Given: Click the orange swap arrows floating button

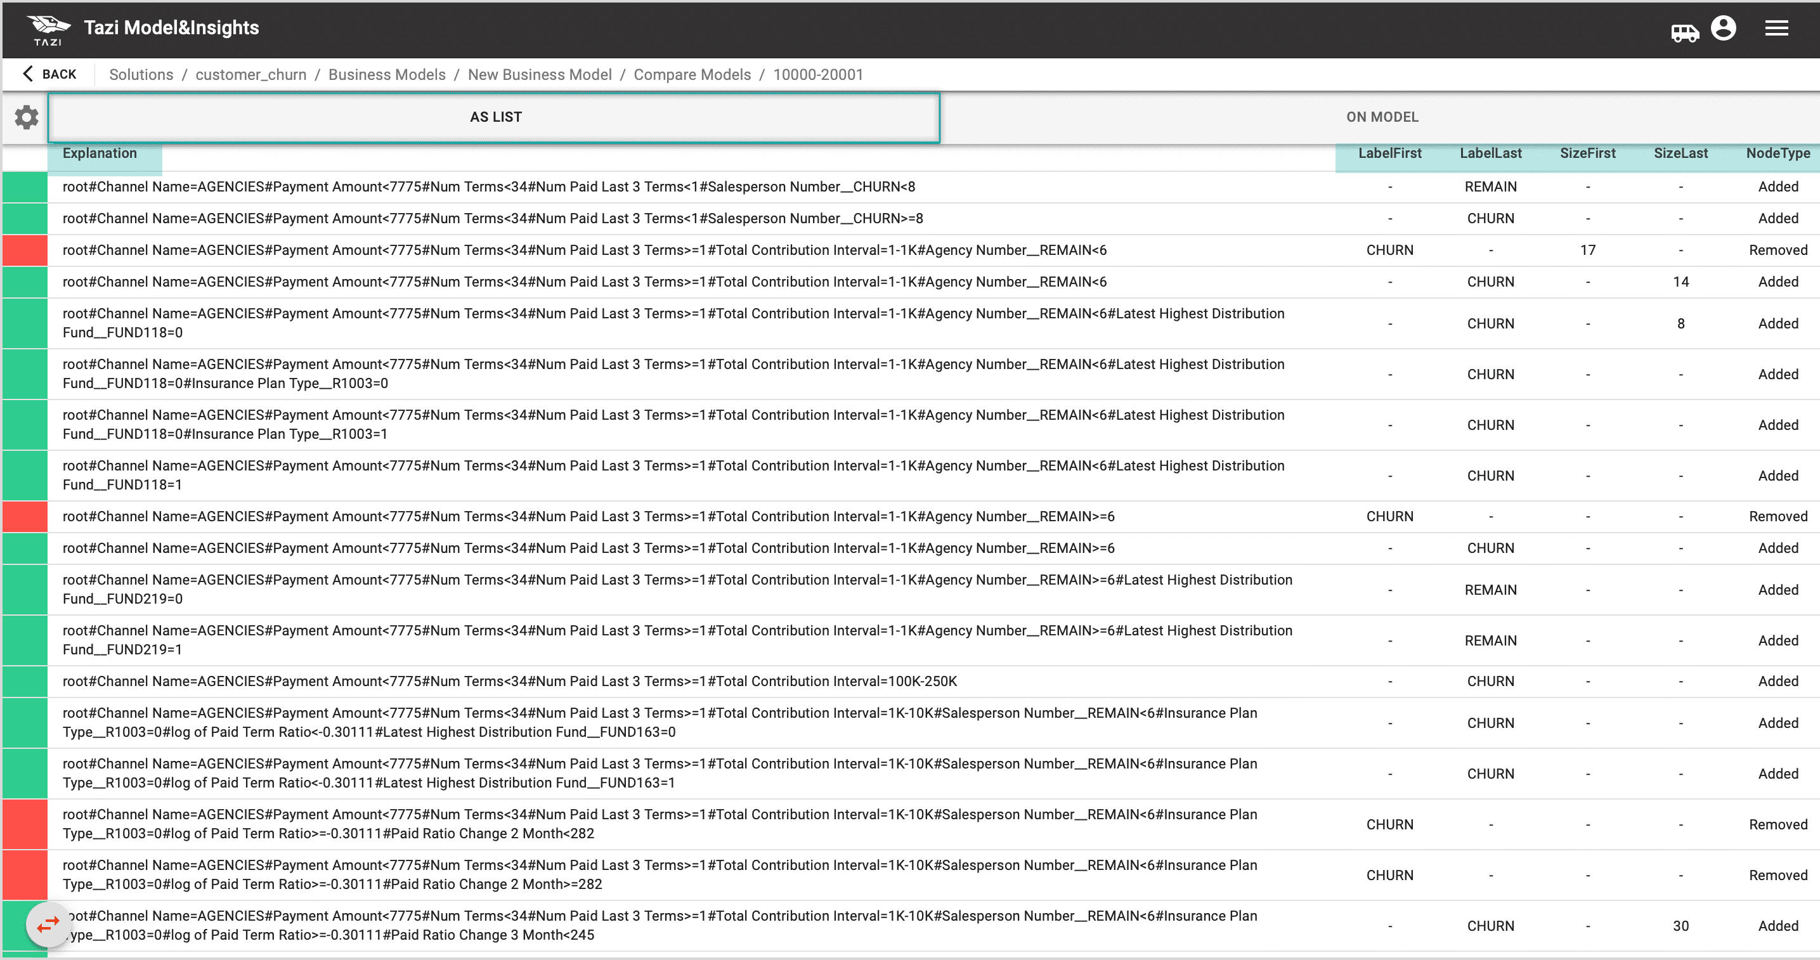Looking at the screenshot, I should pyautogui.click(x=48, y=924).
